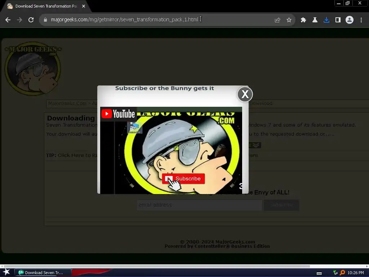Screen dimensions: 369x277
Task: Click the keyboard icon in system tray
Action: (x=319, y=273)
